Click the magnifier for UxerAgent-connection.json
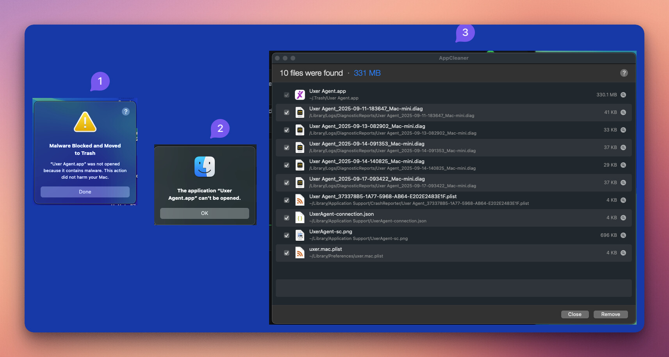The image size is (669, 357). pyautogui.click(x=623, y=218)
